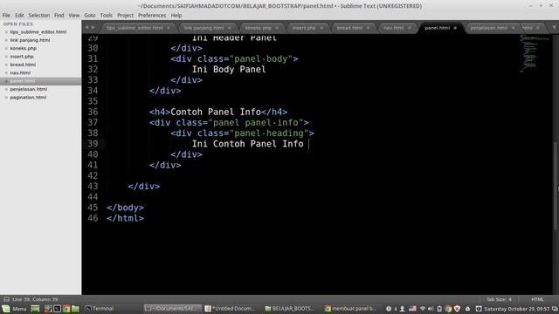Click the closing </body> tag

(x=125, y=208)
